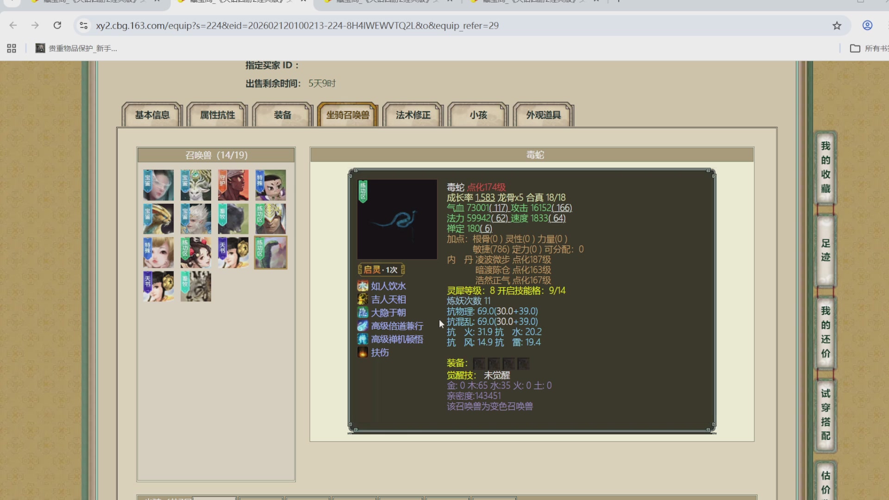Click 我的收藏 side button

pyautogui.click(x=825, y=167)
